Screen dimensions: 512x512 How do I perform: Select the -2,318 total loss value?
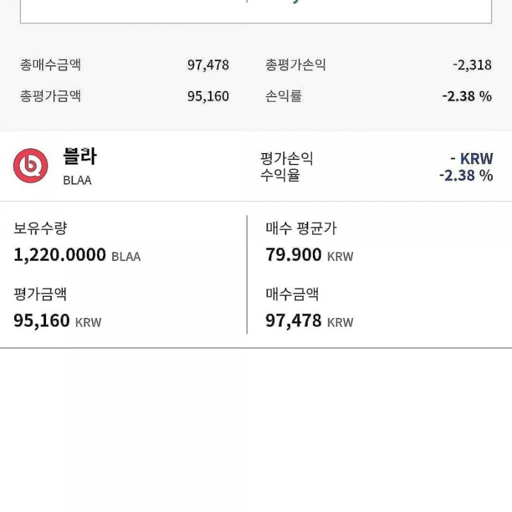pyautogui.click(x=472, y=65)
